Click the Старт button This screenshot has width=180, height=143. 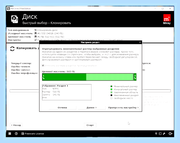click(x=90, y=125)
